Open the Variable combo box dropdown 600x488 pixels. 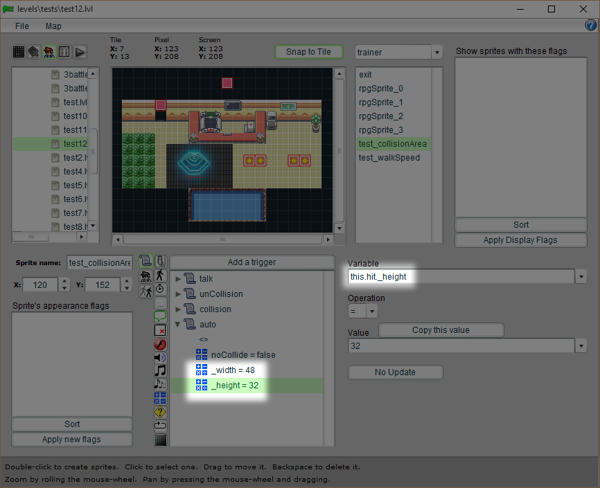pyautogui.click(x=580, y=277)
